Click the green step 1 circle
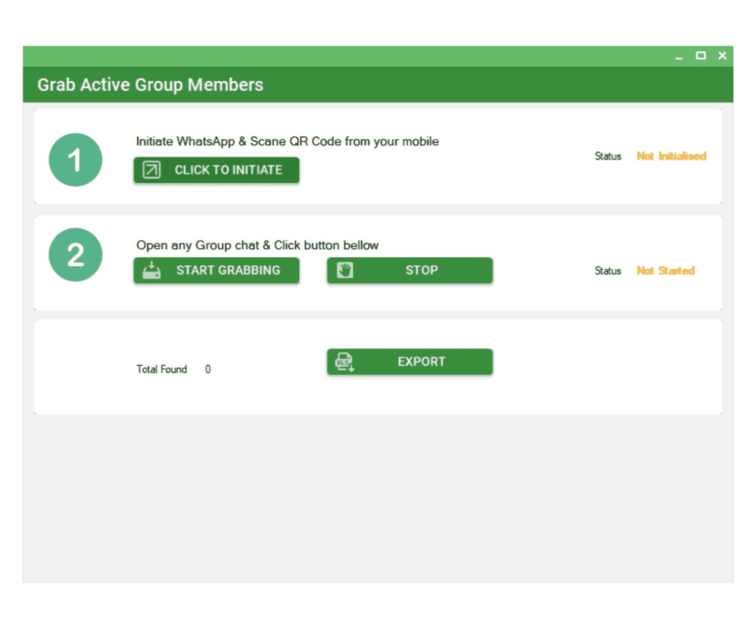 (x=75, y=160)
